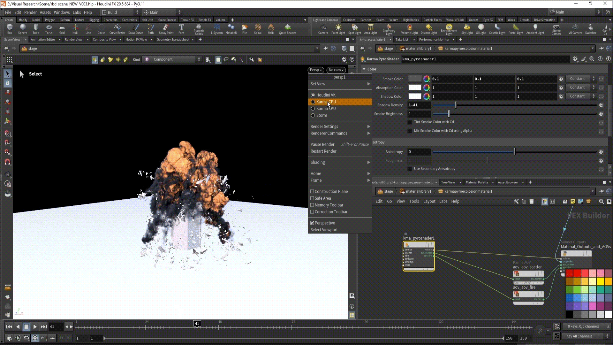This screenshot has width=613, height=345.
Task: Switch to the Render View tab
Action: [x=73, y=40]
